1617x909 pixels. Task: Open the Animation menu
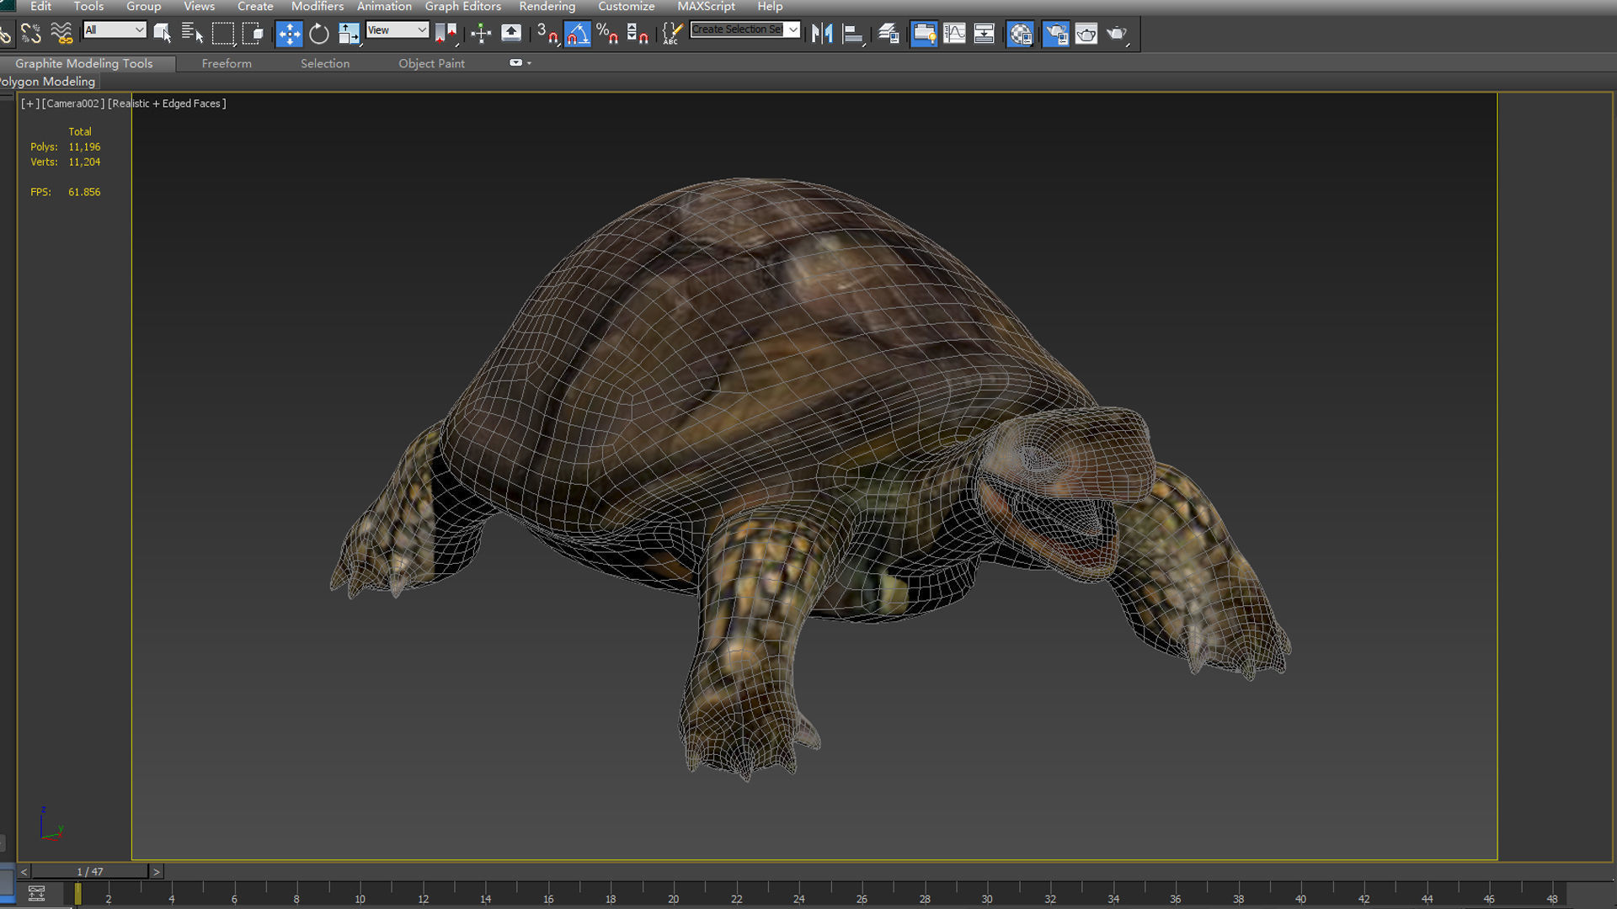pyautogui.click(x=384, y=7)
